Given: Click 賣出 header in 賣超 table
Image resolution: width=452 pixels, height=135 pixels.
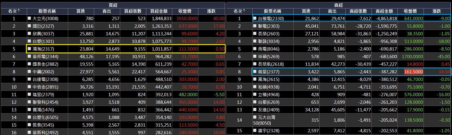Looking at the screenshot, I should tap(332, 11).
